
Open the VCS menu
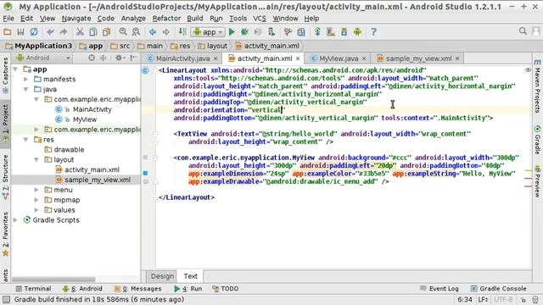coord(260,19)
